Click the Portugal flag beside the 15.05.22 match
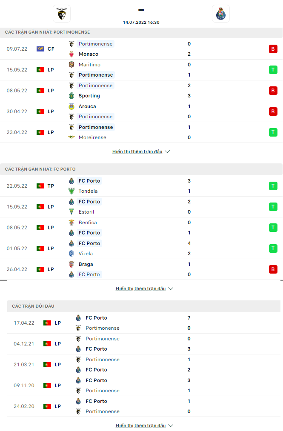 tap(40, 69)
